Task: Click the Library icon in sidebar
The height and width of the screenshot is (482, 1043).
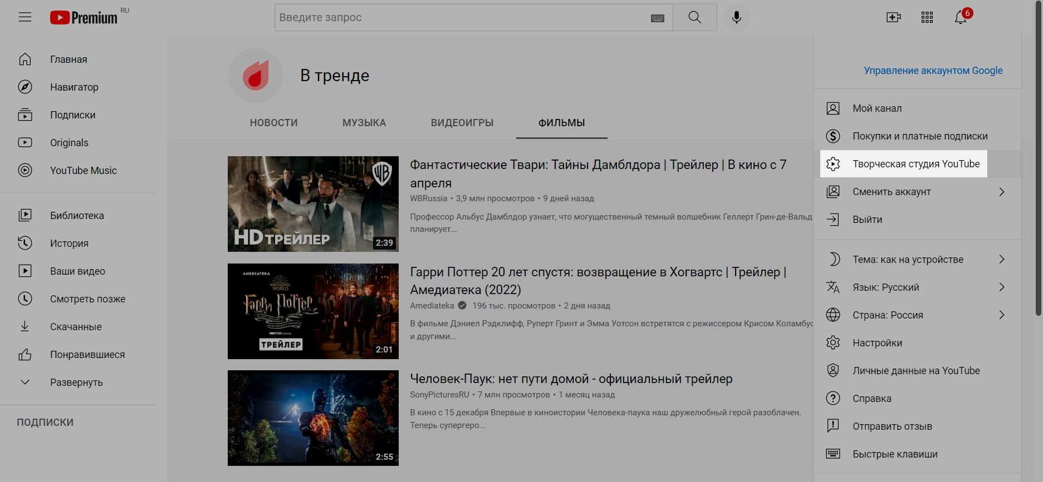Action: (25, 216)
